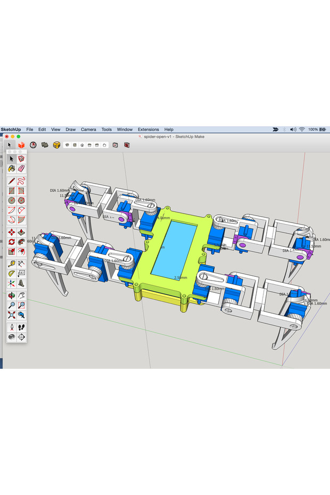Click Select arrow in top toolbar
330x495 pixels.
10,145
